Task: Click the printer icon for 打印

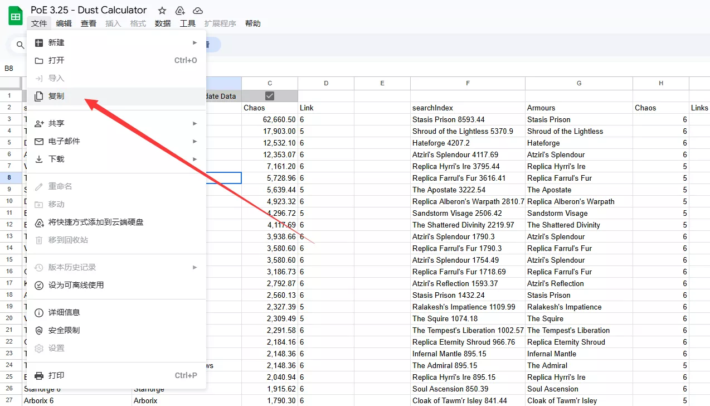Action: click(39, 375)
